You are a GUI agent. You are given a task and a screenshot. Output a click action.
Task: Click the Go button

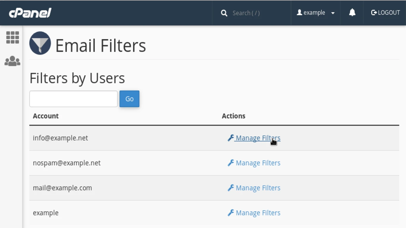click(x=129, y=99)
